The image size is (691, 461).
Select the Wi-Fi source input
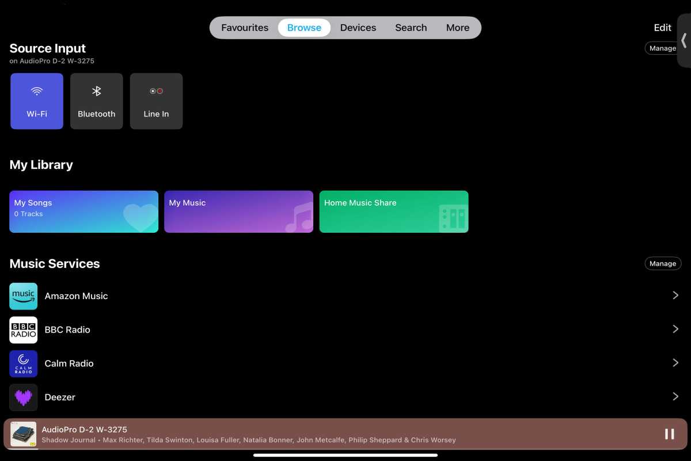click(x=36, y=101)
